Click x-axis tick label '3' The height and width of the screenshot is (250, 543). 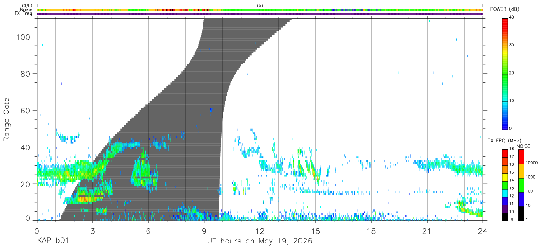(x=92, y=231)
